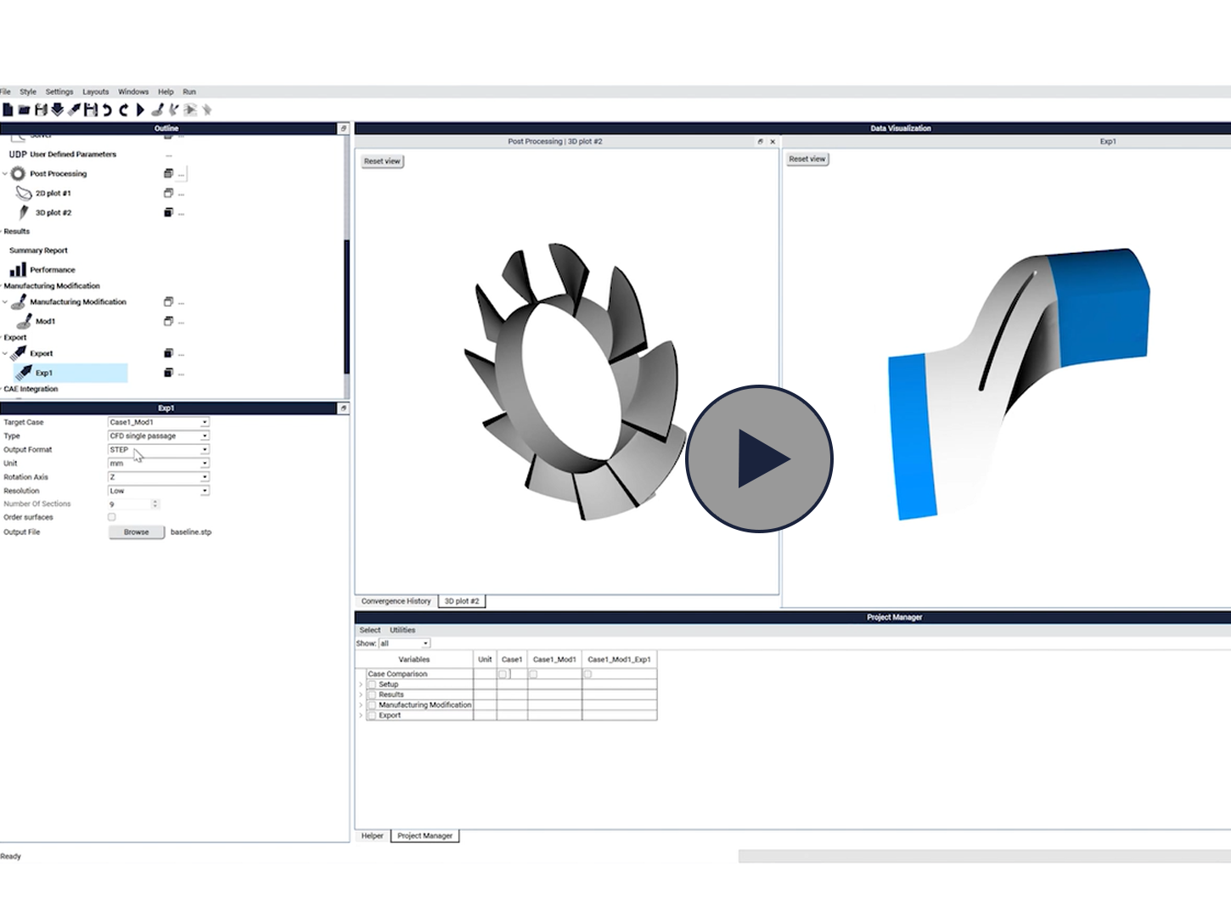Click the window icon beside Mod1
The width and height of the screenshot is (1231, 917).
coord(168,321)
